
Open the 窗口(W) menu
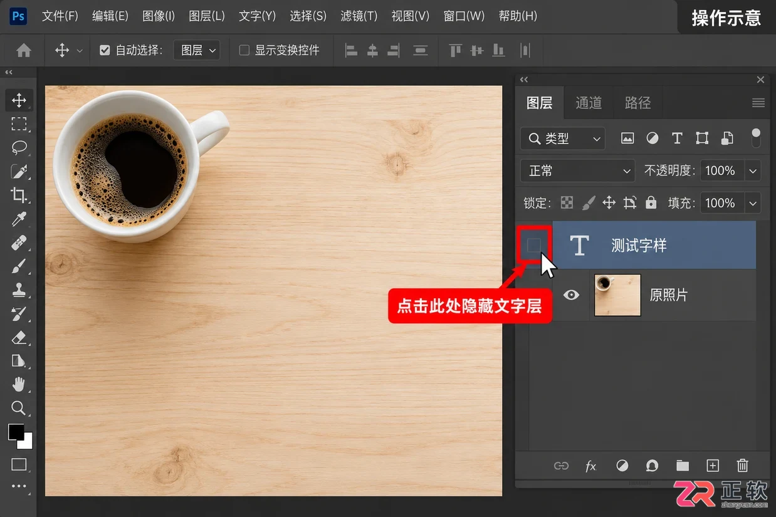[x=464, y=16]
